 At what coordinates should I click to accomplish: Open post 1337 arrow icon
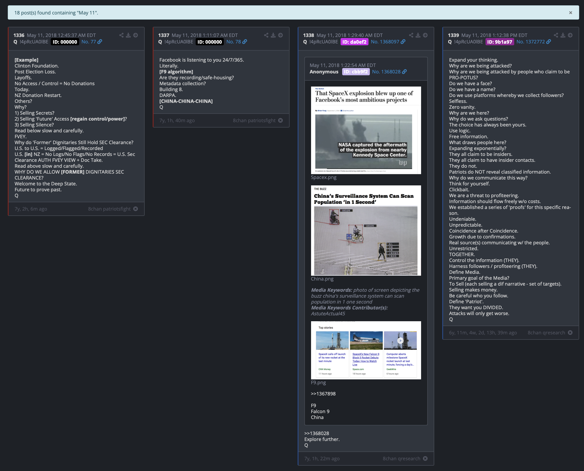pyautogui.click(x=280, y=35)
